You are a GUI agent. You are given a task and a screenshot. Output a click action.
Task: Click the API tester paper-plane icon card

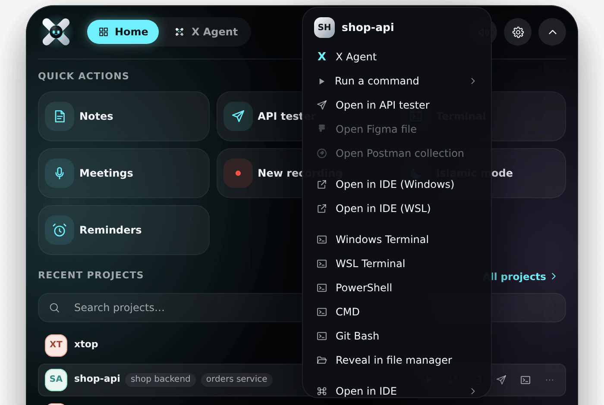click(x=238, y=116)
